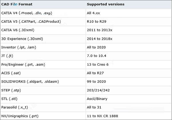Select the STL Ascii/Binary version cell

click(x=97, y=99)
